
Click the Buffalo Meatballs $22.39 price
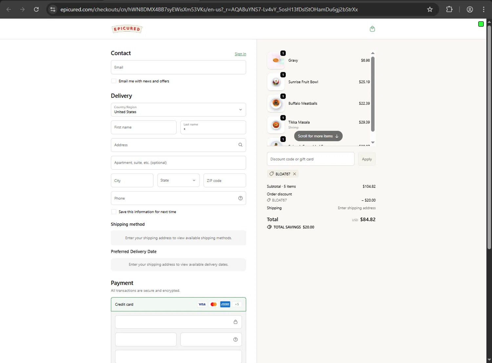[x=364, y=103]
